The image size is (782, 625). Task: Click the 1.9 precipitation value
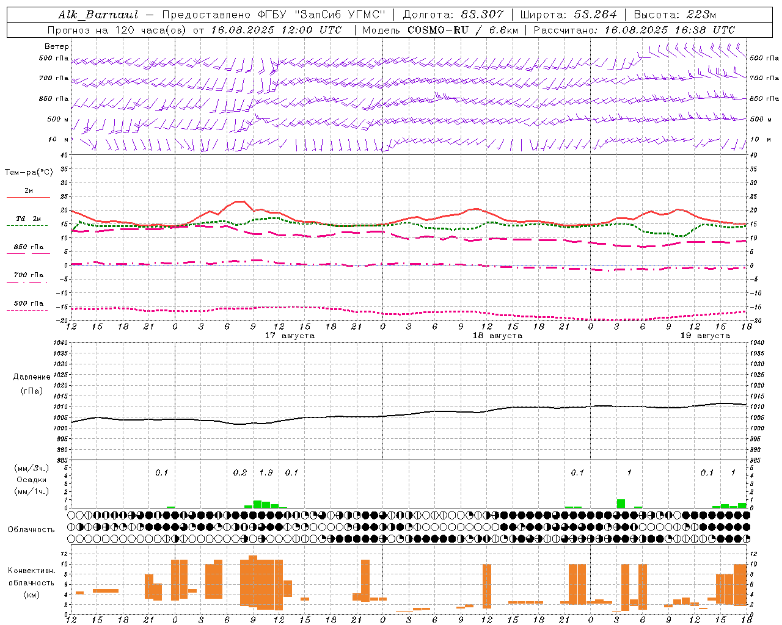click(x=266, y=472)
